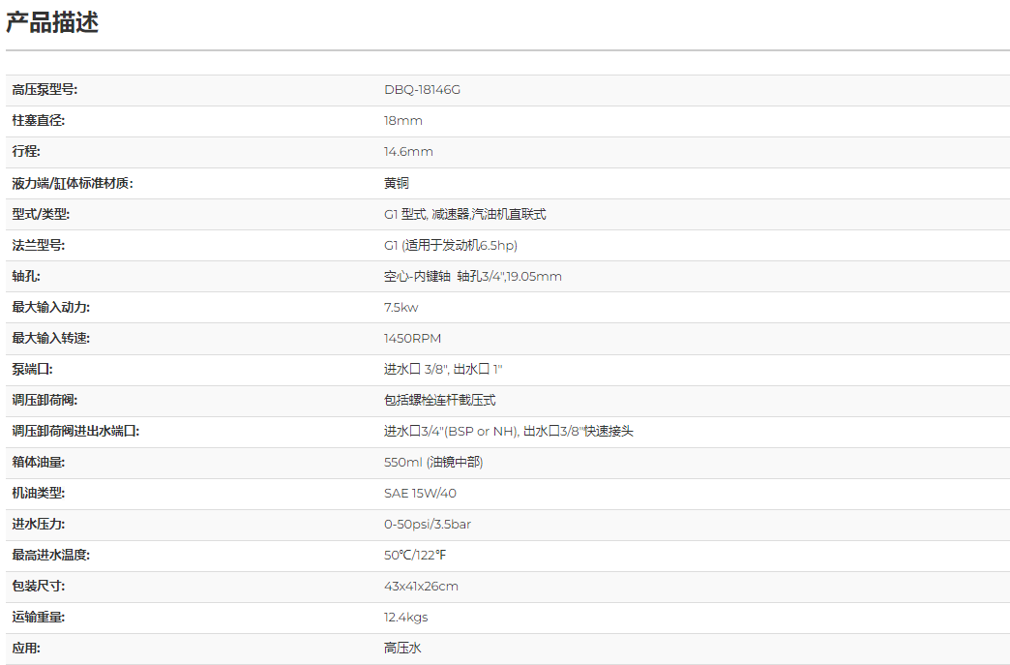Select the 高压水 application value
Viewport: 1010px width, 665px height.
point(402,649)
